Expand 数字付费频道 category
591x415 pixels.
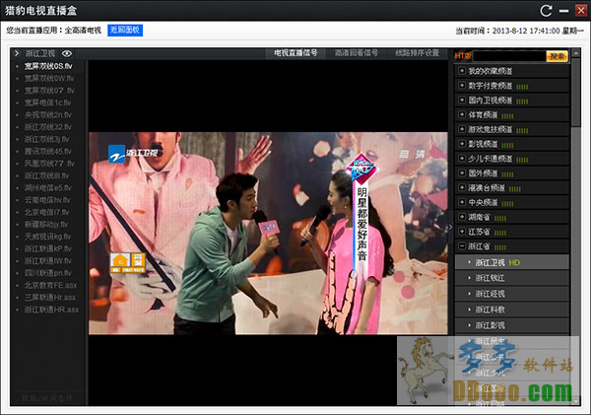[x=512, y=86]
